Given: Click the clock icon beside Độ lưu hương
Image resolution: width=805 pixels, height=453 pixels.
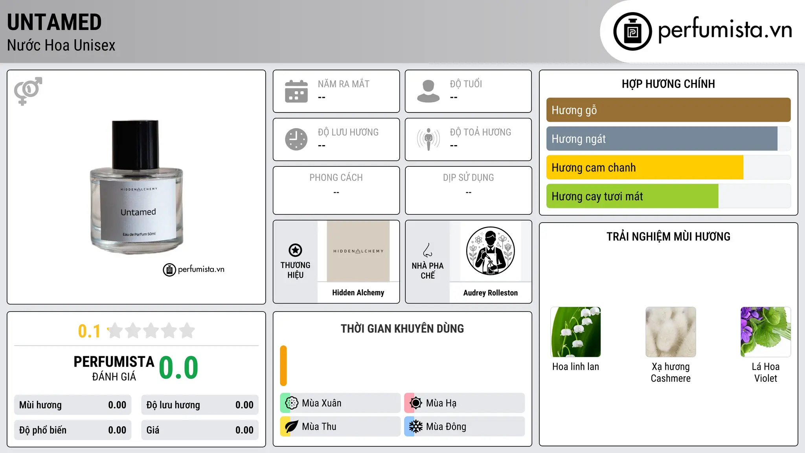Looking at the screenshot, I should click(296, 139).
